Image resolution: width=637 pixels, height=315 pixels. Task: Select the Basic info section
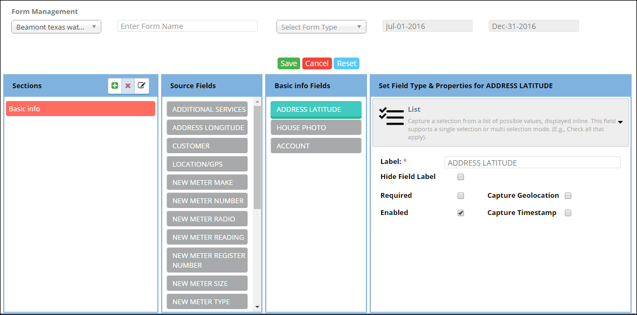[x=80, y=109]
